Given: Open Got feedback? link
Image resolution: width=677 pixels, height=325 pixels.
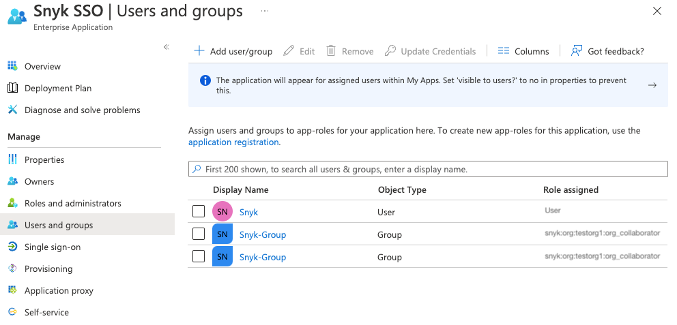Looking at the screenshot, I should click(x=616, y=52).
